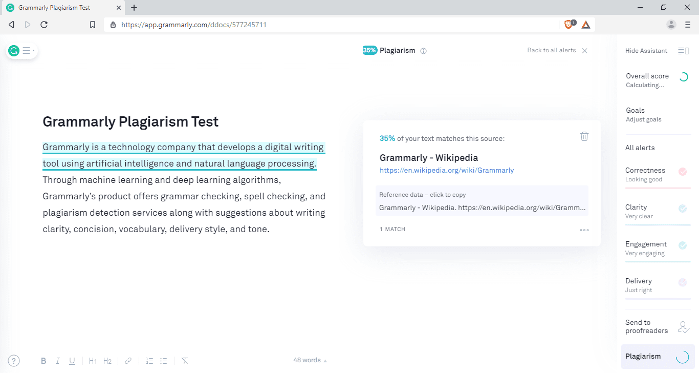Apply underline formatting

coord(72,361)
